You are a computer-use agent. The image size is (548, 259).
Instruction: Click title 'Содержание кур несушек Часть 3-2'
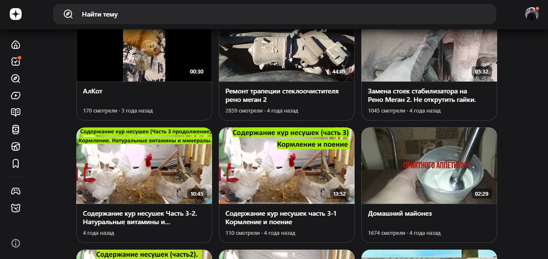(x=140, y=218)
